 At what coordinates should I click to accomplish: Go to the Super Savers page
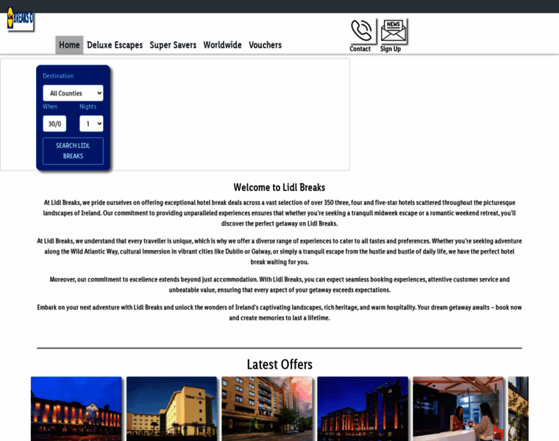[173, 45]
